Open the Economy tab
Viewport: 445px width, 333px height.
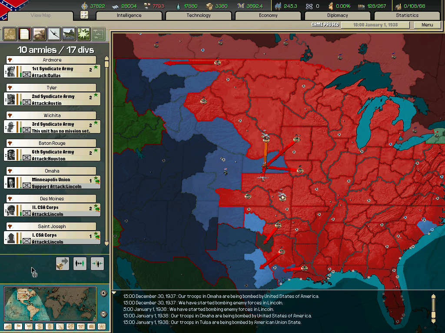(268, 15)
